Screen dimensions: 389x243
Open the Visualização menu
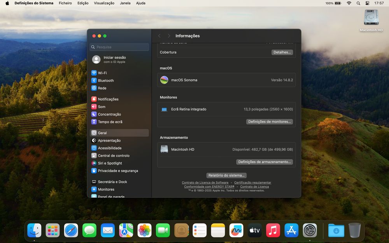click(x=104, y=3)
